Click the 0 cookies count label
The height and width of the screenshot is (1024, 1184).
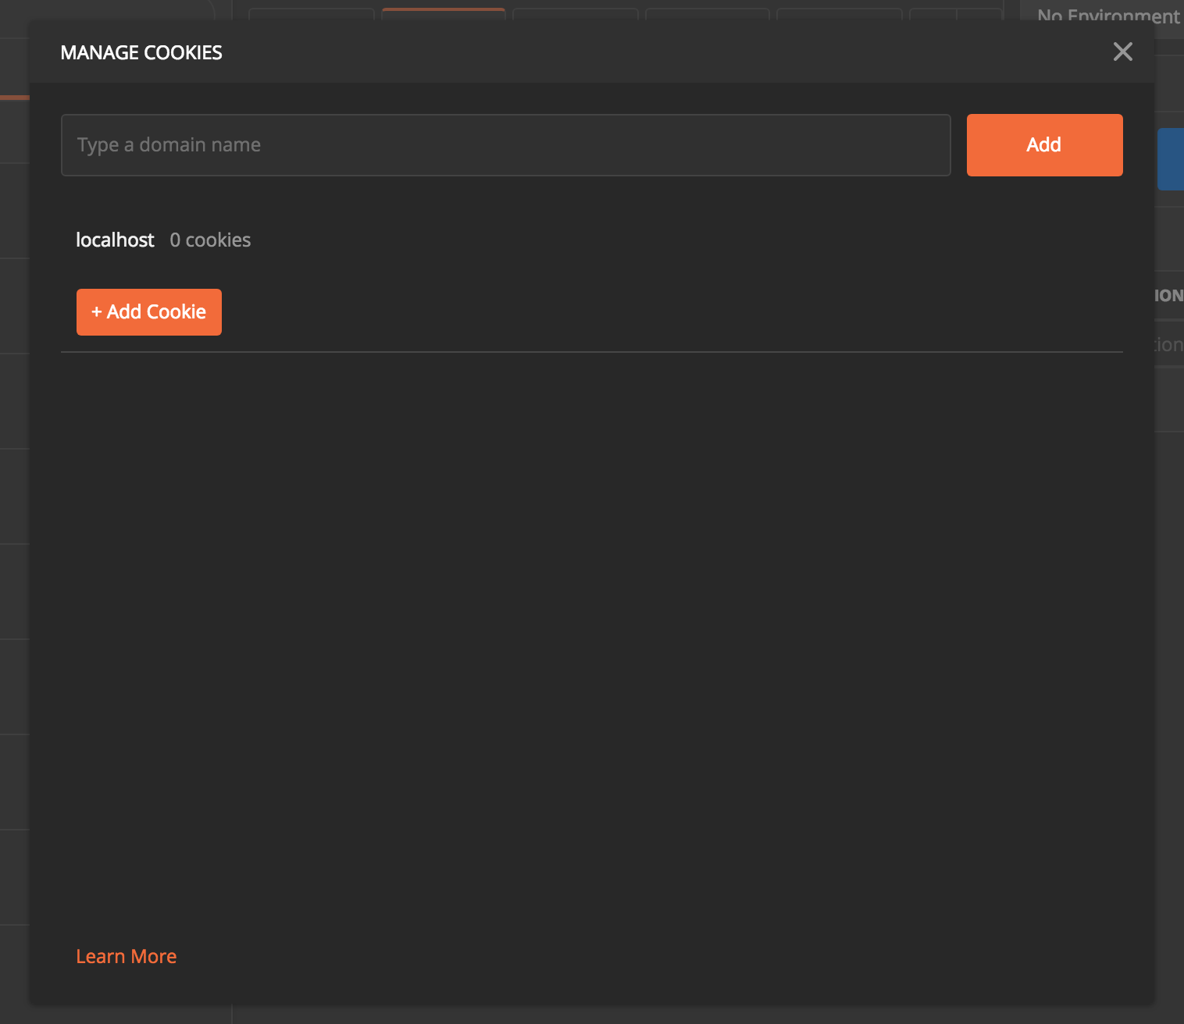click(210, 240)
